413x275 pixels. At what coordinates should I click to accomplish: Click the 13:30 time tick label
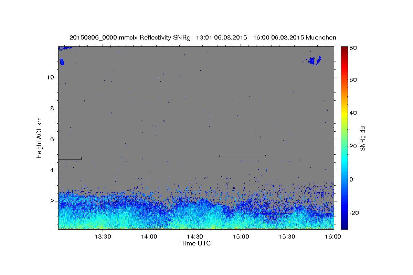103,236
